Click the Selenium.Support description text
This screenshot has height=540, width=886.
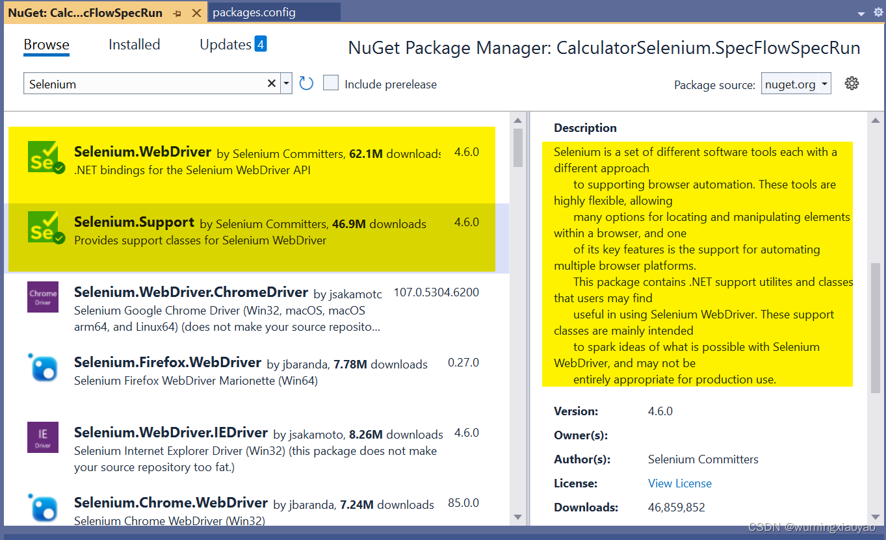pyautogui.click(x=200, y=240)
